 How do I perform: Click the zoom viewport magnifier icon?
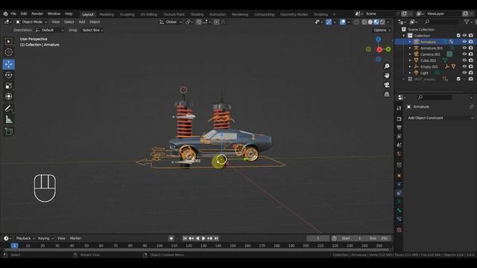tap(387, 66)
